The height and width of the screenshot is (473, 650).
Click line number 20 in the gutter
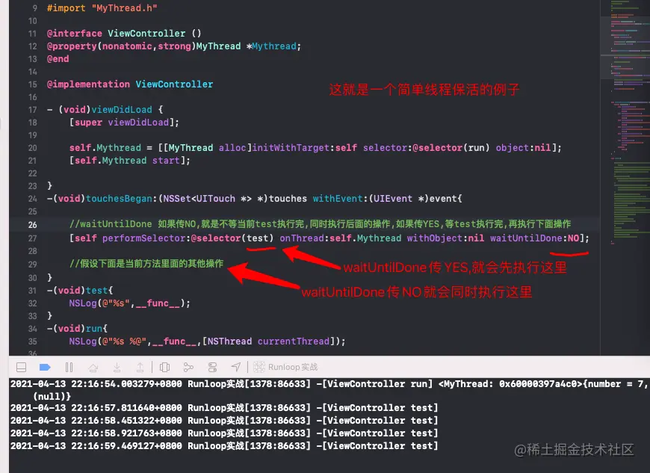coord(32,148)
